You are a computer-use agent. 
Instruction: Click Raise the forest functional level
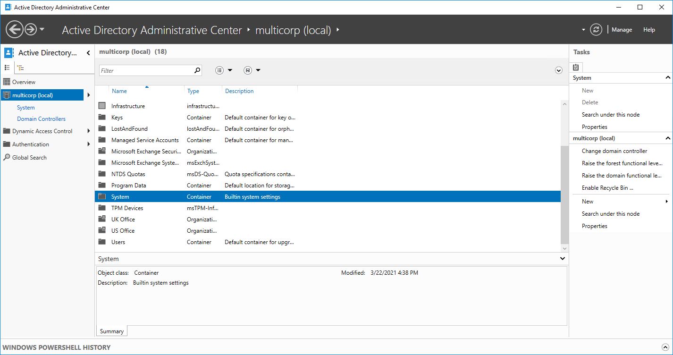[x=622, y=163]
